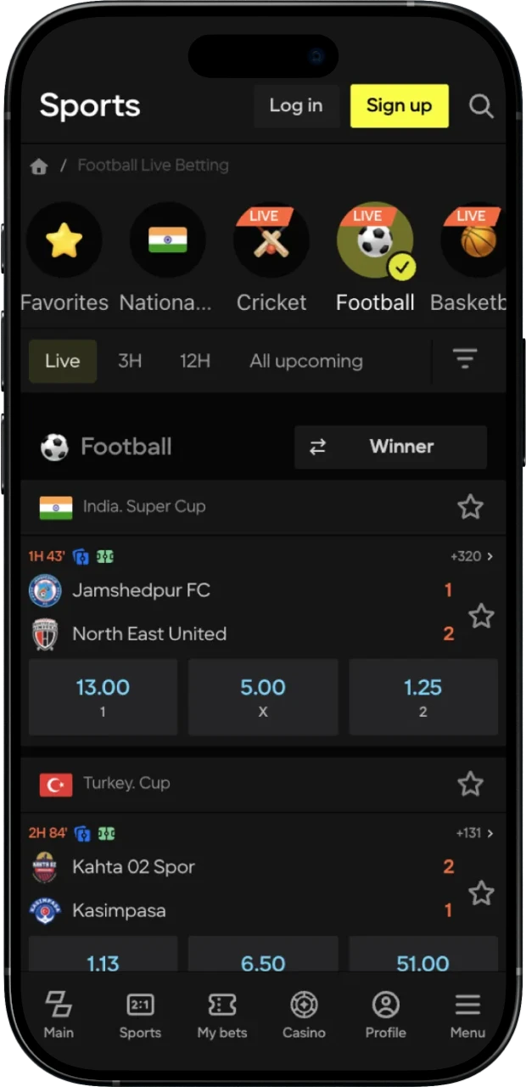Click the home breadcrumb icon
The width and height of the screenshot is (526, 1087).
point(39,166)
